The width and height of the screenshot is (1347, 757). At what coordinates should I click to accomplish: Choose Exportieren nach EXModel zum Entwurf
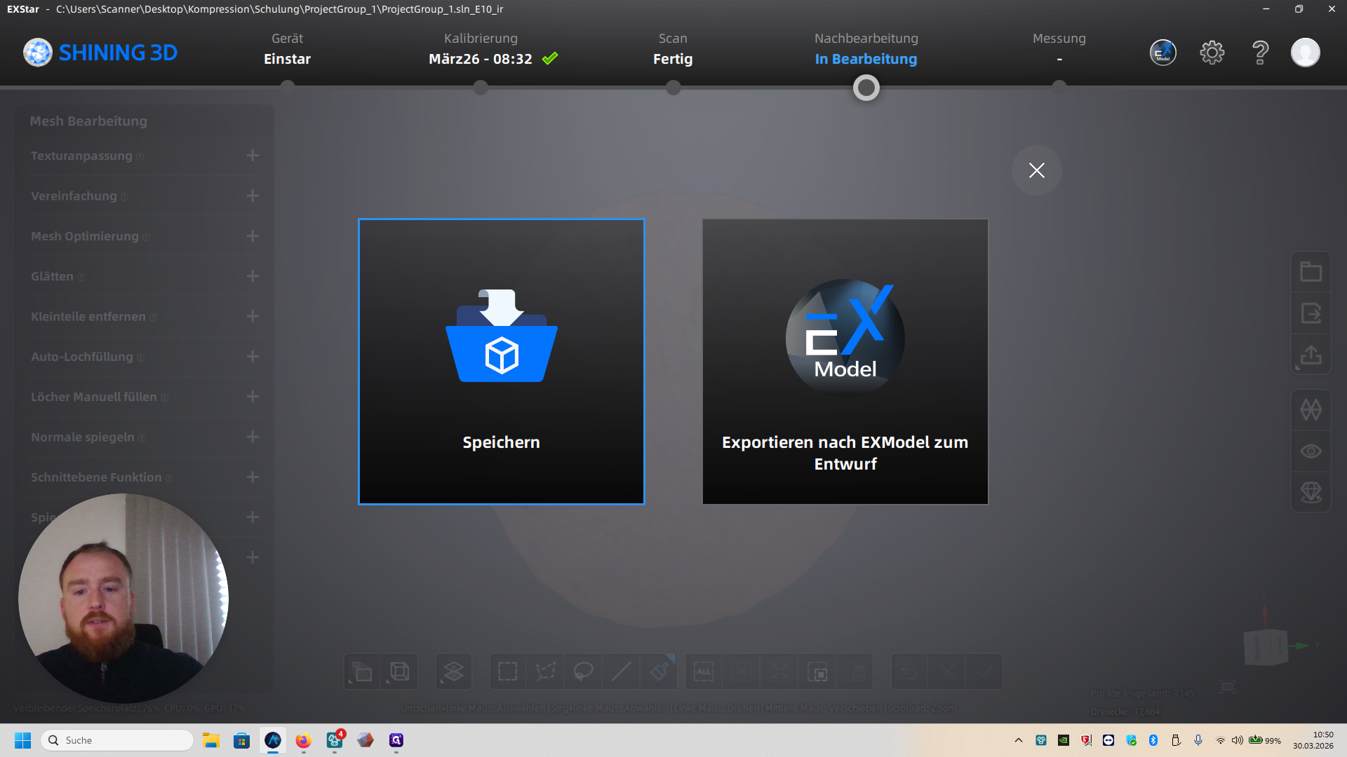point(845,362)
